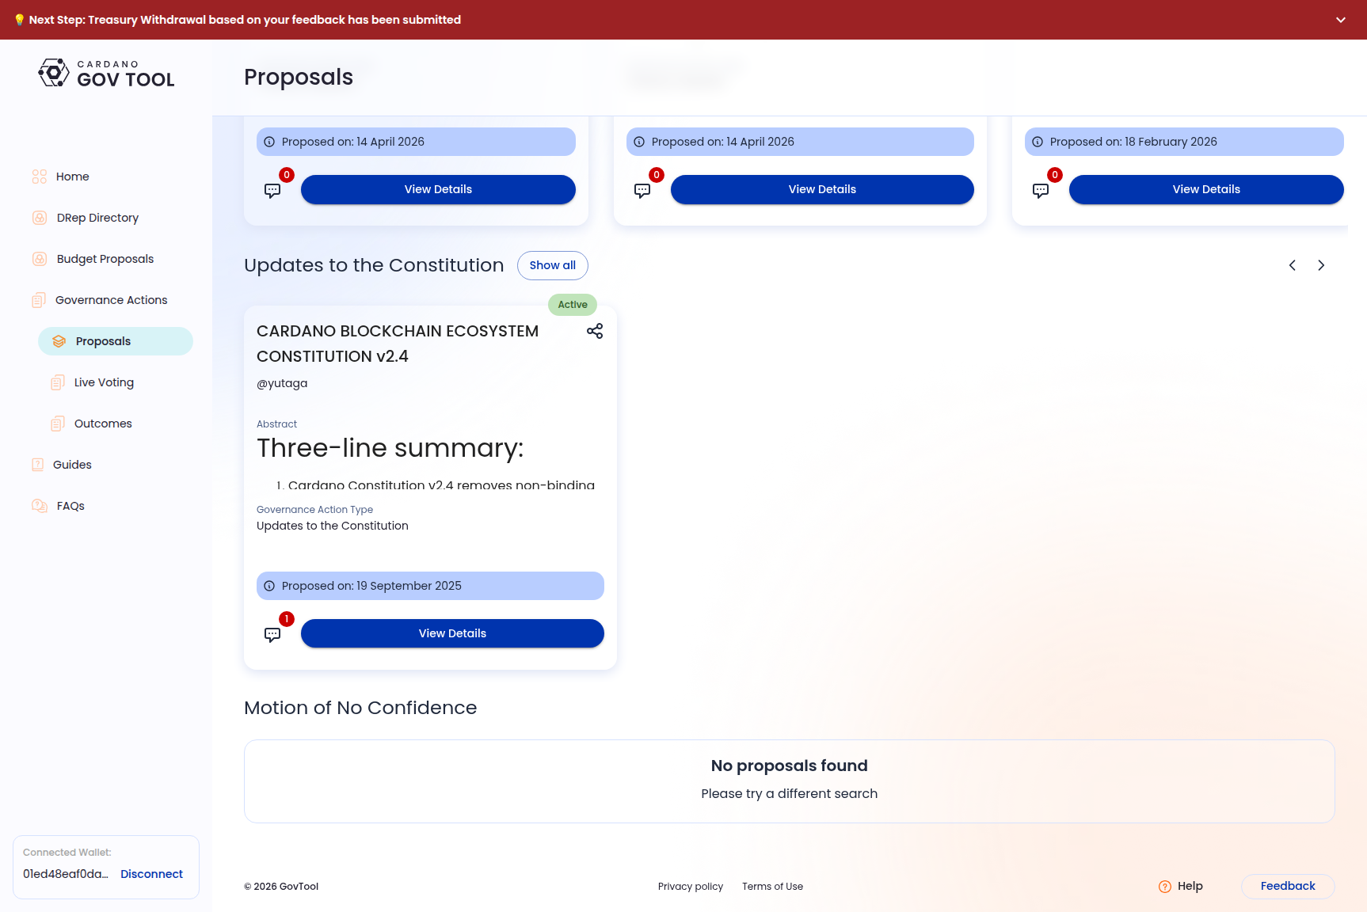View Details of the Constitution v2.4 proposal
1367x912 pixels.
(x=452, y=633)
